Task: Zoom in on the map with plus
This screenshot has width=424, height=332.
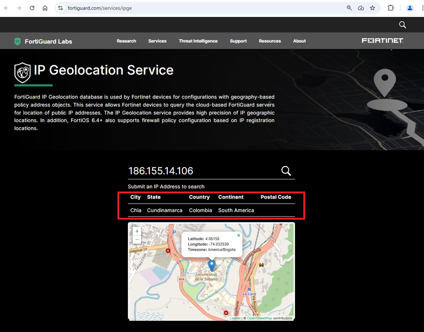Action: [137, 231]
